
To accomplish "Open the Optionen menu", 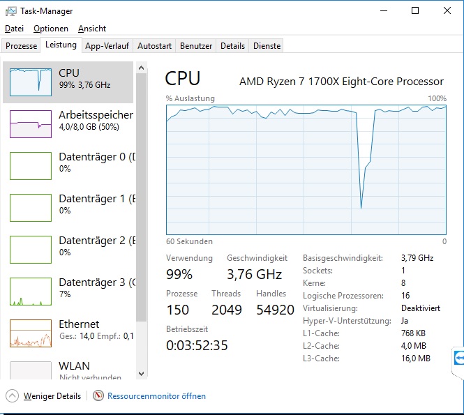I will 51,29.
